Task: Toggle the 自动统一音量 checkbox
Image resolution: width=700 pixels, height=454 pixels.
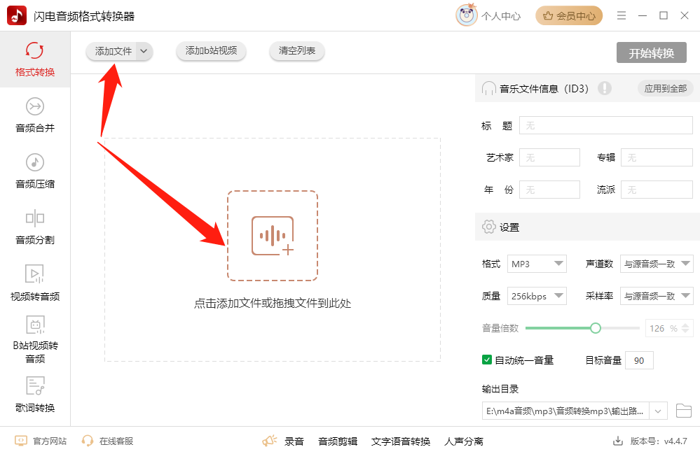Action: tap(487, 360)
